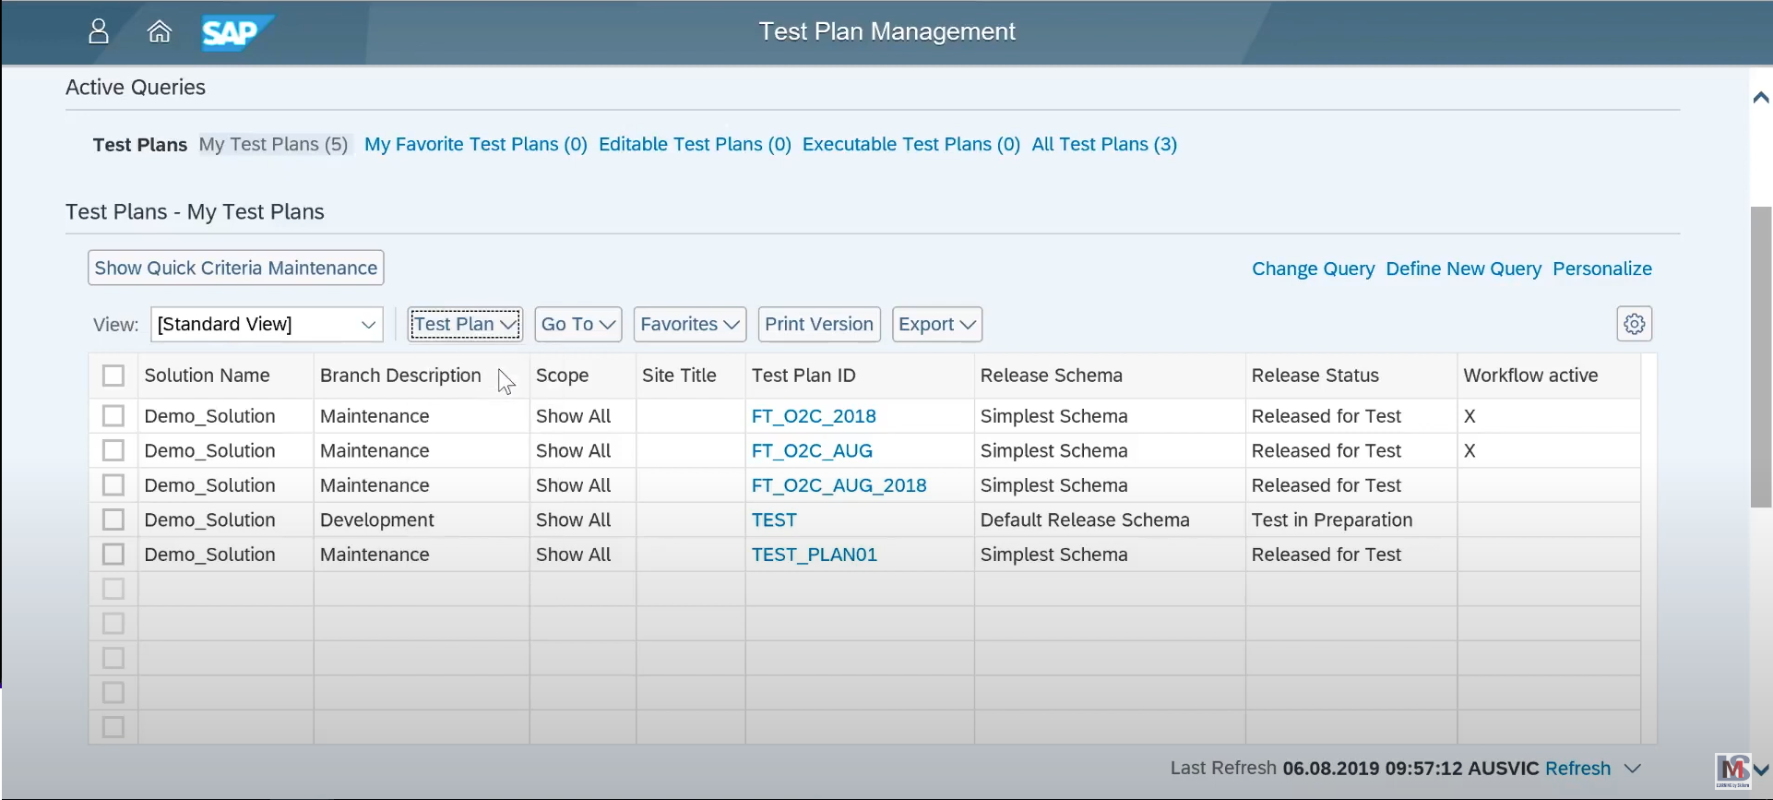1773x800 pixels.
Task: Open test plan TEST link
Action: click(x=774, y=519)
